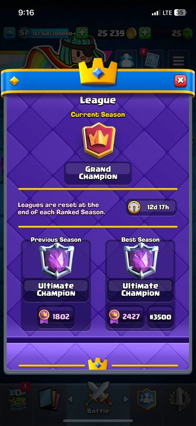The width and height of the screenshot is (196, 426).
Task: Tap the medal icon next to 2427
Action: coord(114,316)
